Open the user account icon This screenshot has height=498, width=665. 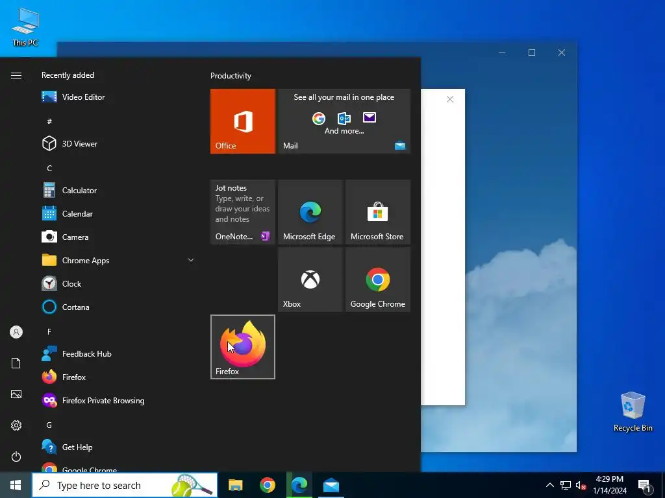click(x=16, y=332)
